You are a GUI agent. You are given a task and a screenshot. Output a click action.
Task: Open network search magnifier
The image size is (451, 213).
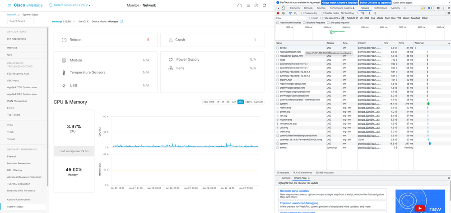[295, 13]
